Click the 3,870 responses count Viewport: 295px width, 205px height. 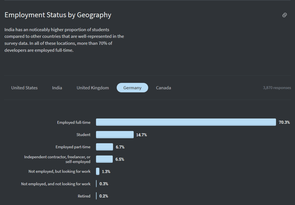pyautogui.click(x=277, y=88)
